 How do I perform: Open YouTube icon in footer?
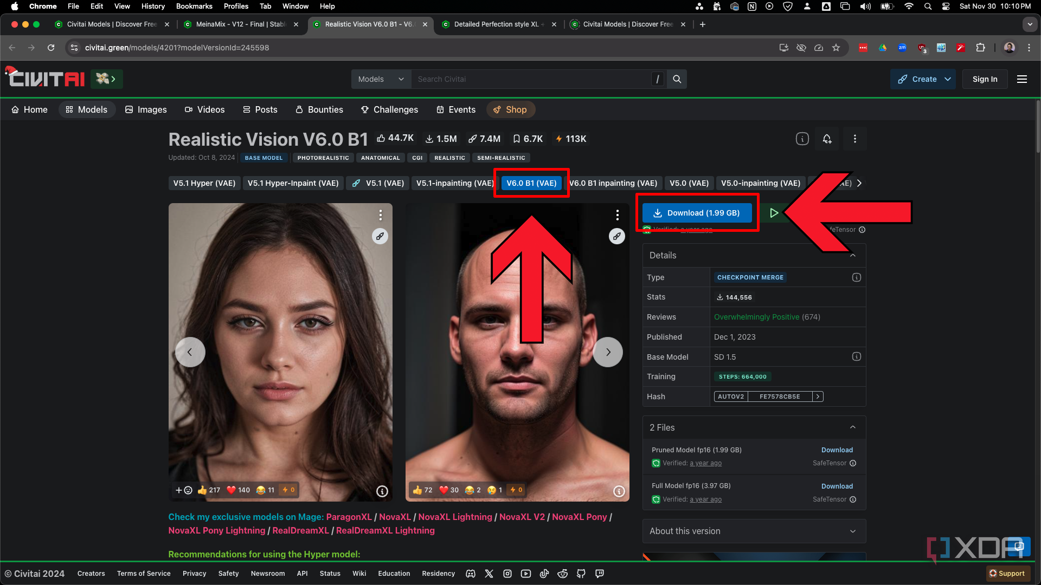(x=526, y=574)
